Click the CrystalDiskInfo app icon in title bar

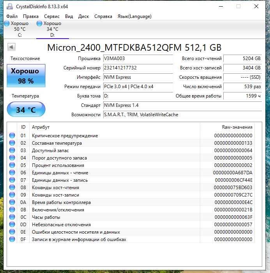click(x=10, y=7)
